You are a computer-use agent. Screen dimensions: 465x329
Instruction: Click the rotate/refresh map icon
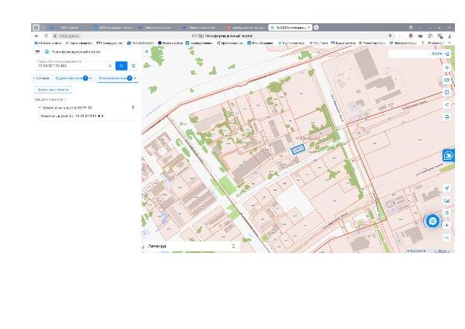point(447,213)
